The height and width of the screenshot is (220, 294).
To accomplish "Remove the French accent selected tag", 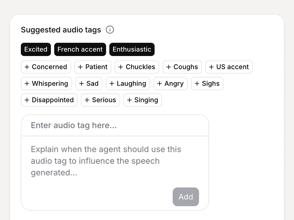I will coord(80,49).
